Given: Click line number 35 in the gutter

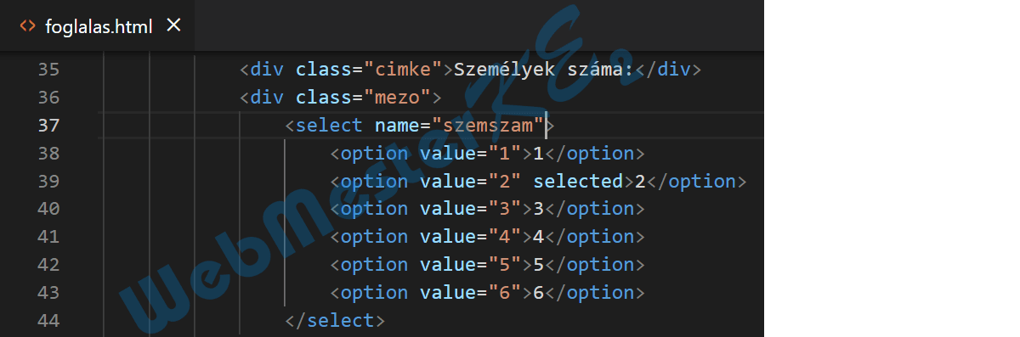Looking at the screenshot, I should (48, 70).
